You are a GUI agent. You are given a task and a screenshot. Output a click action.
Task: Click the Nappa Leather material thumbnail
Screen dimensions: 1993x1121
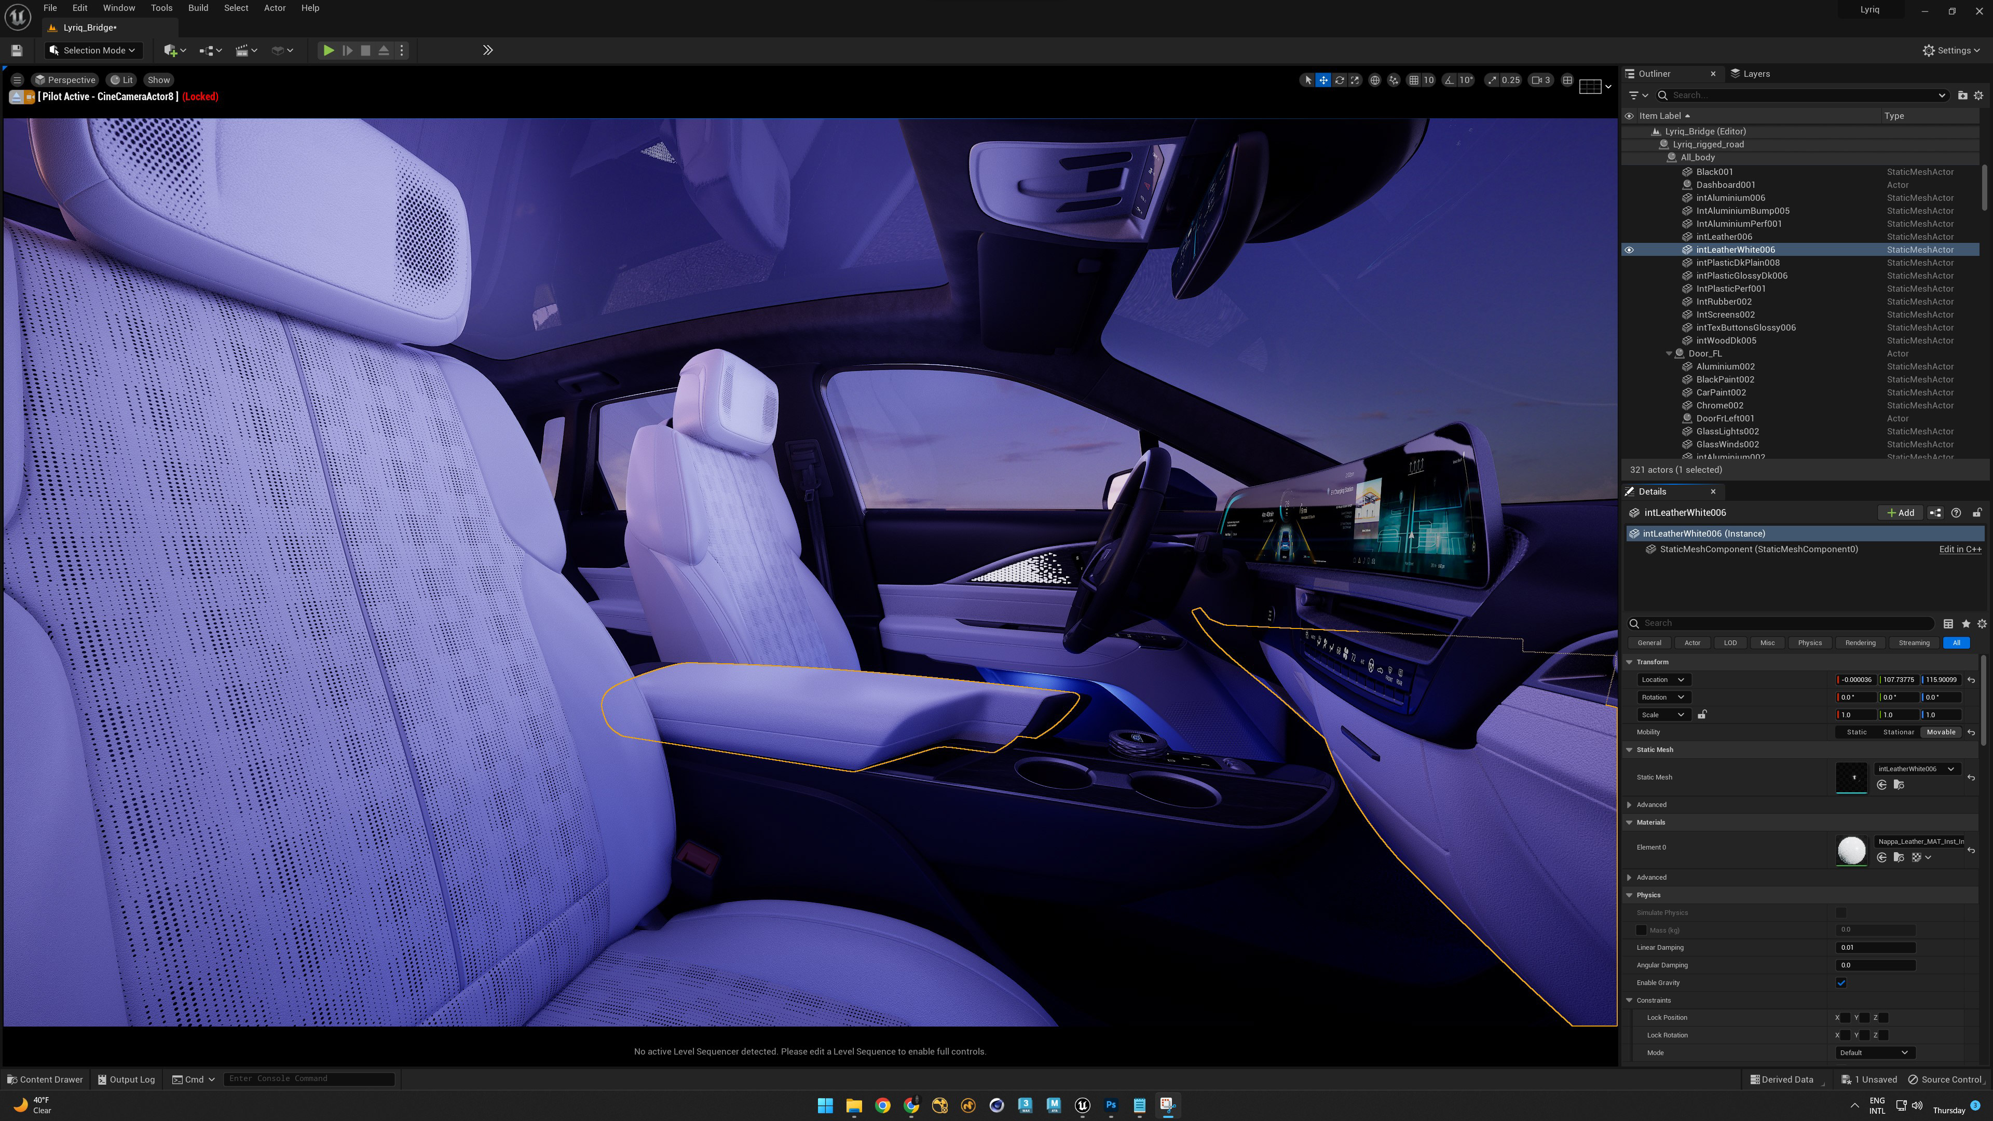pyautogui.click(x=1851, y=850)
